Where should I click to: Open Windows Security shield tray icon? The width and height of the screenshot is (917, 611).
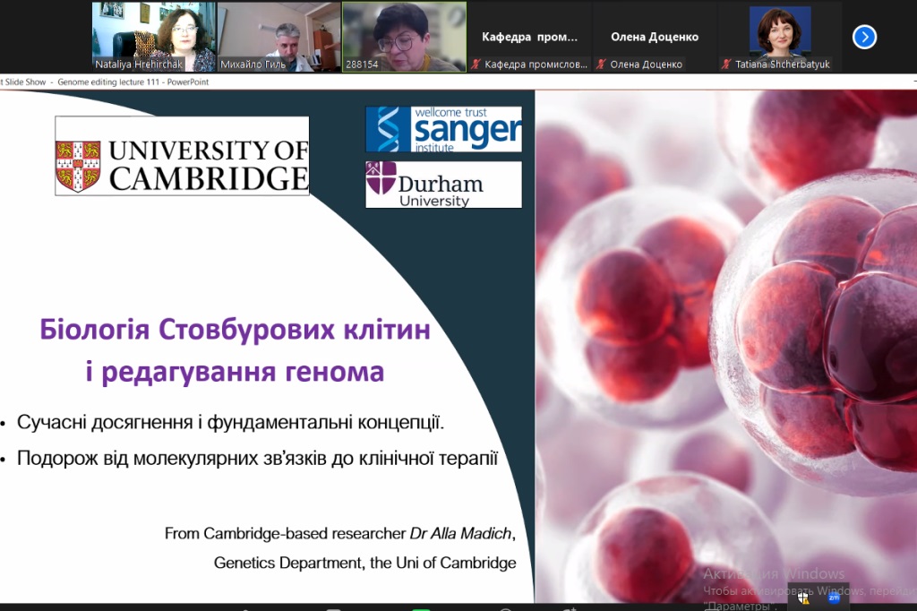pos(804,597)
